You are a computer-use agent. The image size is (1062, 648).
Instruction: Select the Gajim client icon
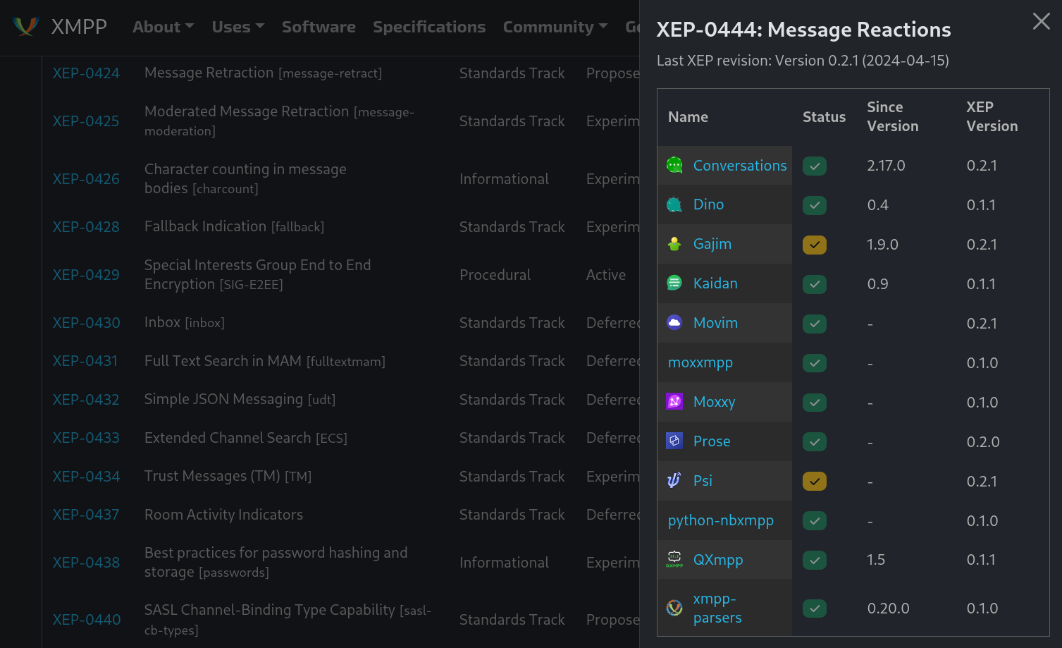(674, 243)
